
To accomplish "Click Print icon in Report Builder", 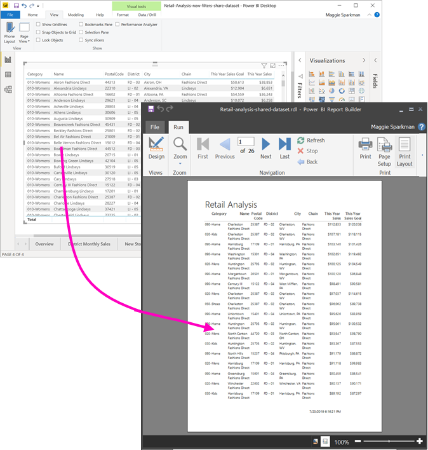I will click(x=365, y=148).
